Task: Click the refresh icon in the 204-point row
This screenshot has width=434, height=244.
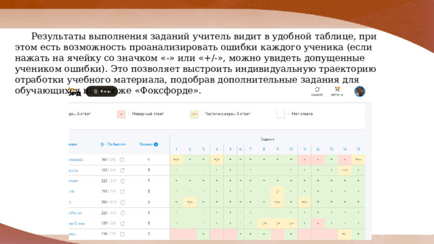Action: pyautogui.click(x=122, y=202)
